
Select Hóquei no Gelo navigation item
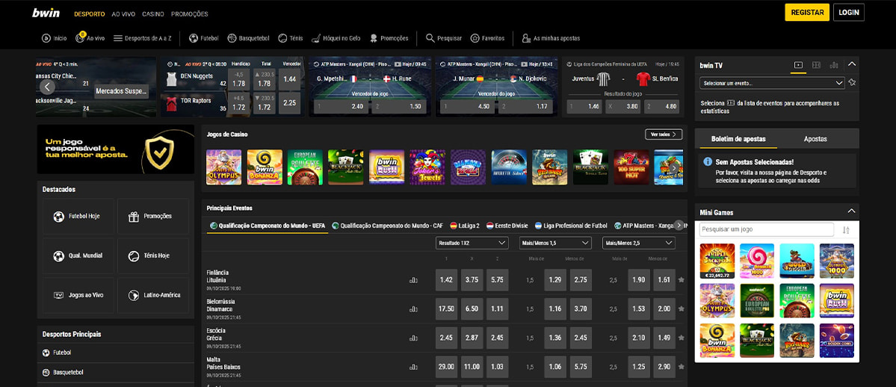coord(336,38)
